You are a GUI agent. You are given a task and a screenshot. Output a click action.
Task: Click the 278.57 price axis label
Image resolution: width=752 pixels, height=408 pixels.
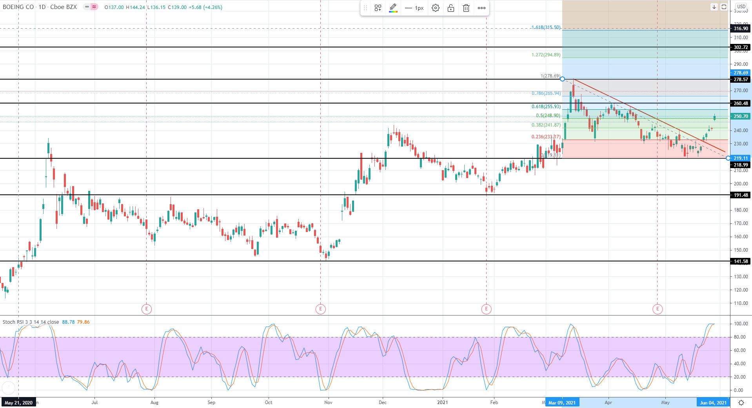741,80
